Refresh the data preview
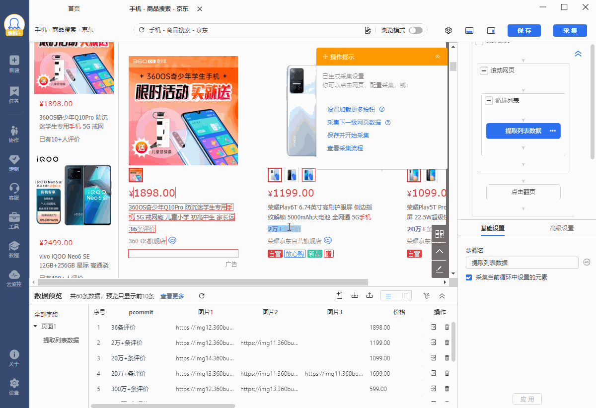This screenshot has width=596, height=408. pyautogui.click(x=202, y=296)
